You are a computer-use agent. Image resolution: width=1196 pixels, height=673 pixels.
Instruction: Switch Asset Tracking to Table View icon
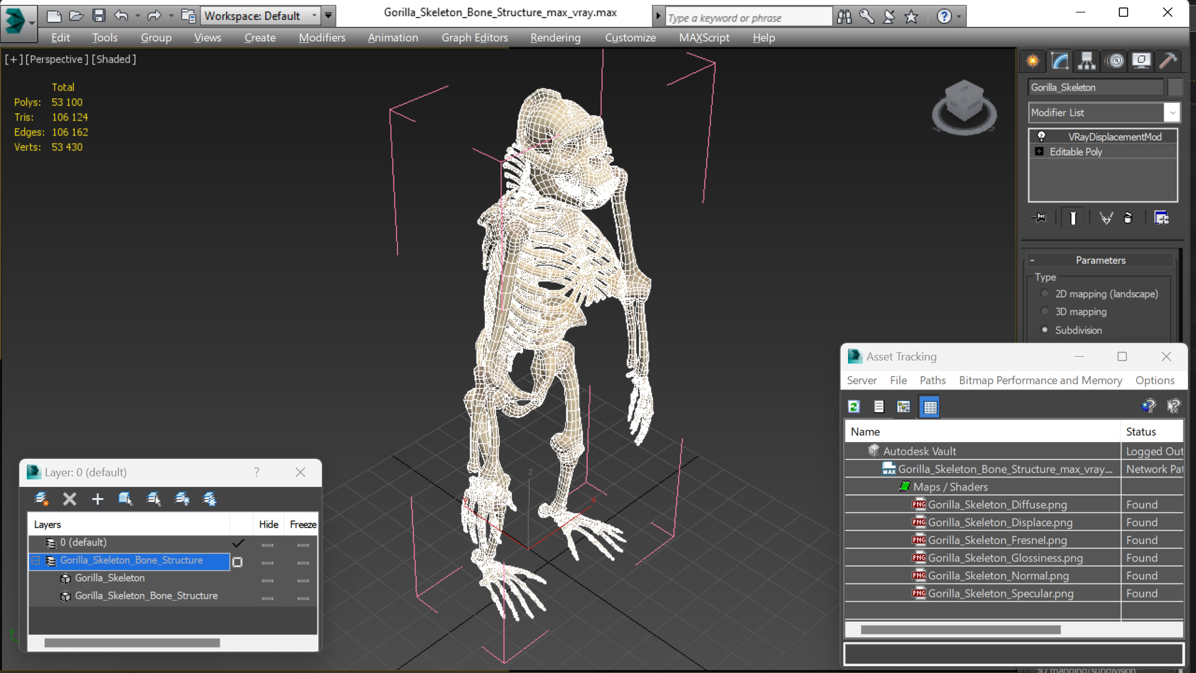pos(930,407)
